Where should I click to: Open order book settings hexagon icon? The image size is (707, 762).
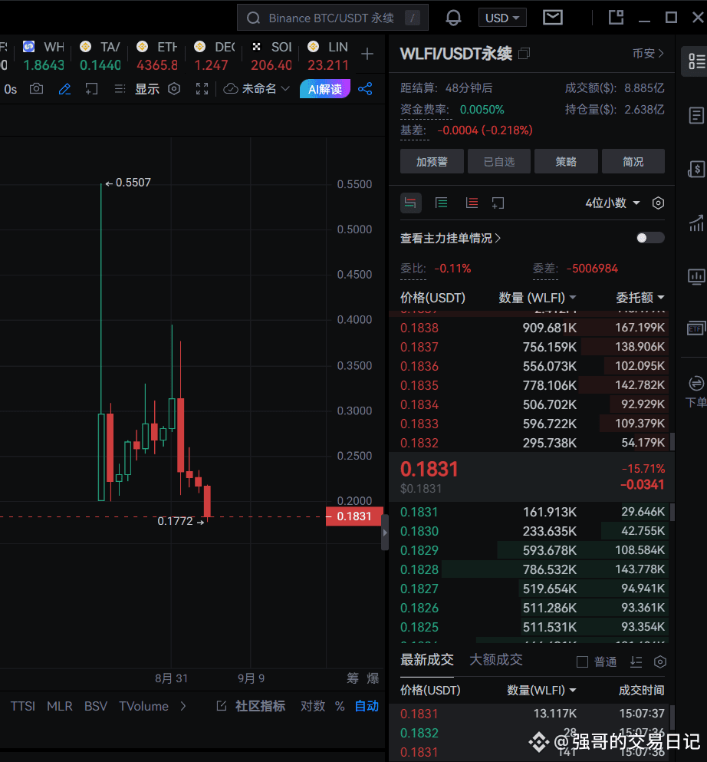(658, 203)
